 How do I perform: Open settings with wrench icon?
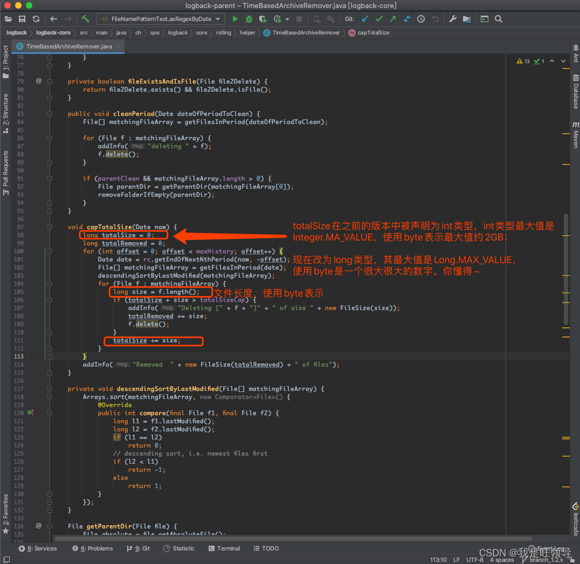[453, 19]
